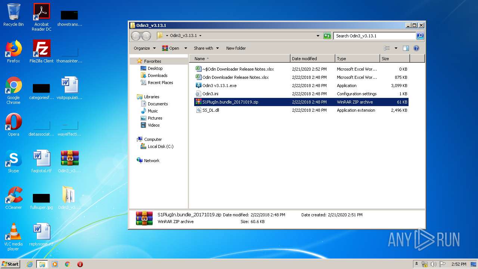Click the Search Odin3_v3.13.1 field
This screenshot has width=478, height=269.
pyautogui.click(x=375, y=36)
